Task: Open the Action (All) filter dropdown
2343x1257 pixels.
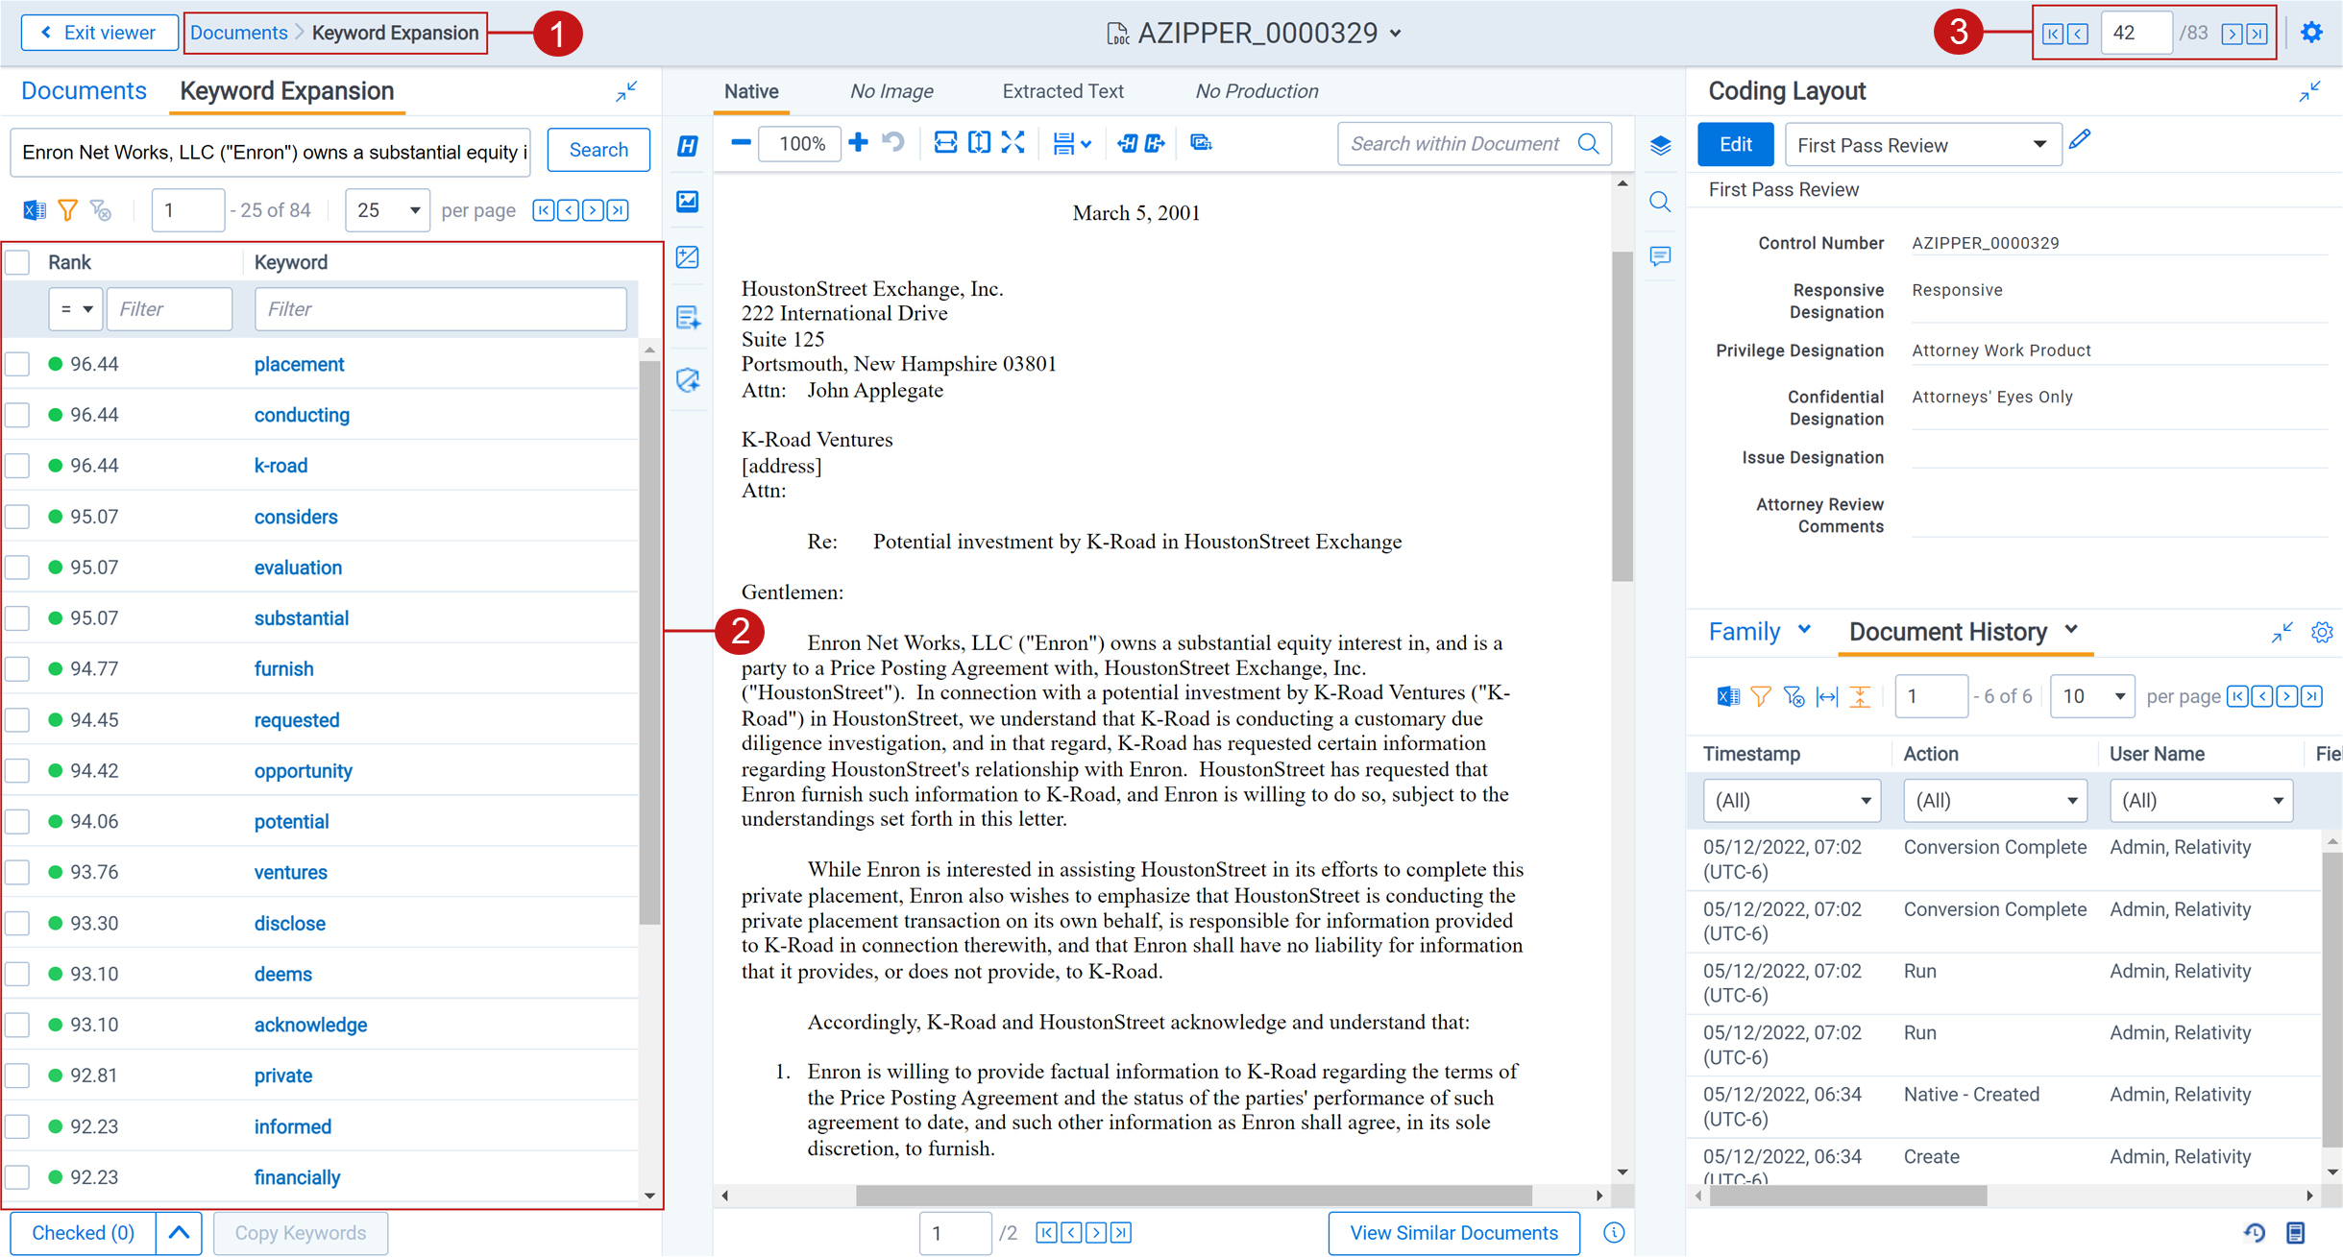Action: [1995, 801]
